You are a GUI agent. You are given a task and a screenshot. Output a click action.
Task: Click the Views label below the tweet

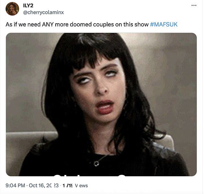pos(82,186)
